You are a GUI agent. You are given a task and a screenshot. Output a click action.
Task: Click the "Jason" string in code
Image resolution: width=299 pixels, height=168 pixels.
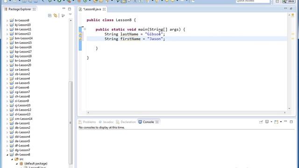tap(155, 39)
